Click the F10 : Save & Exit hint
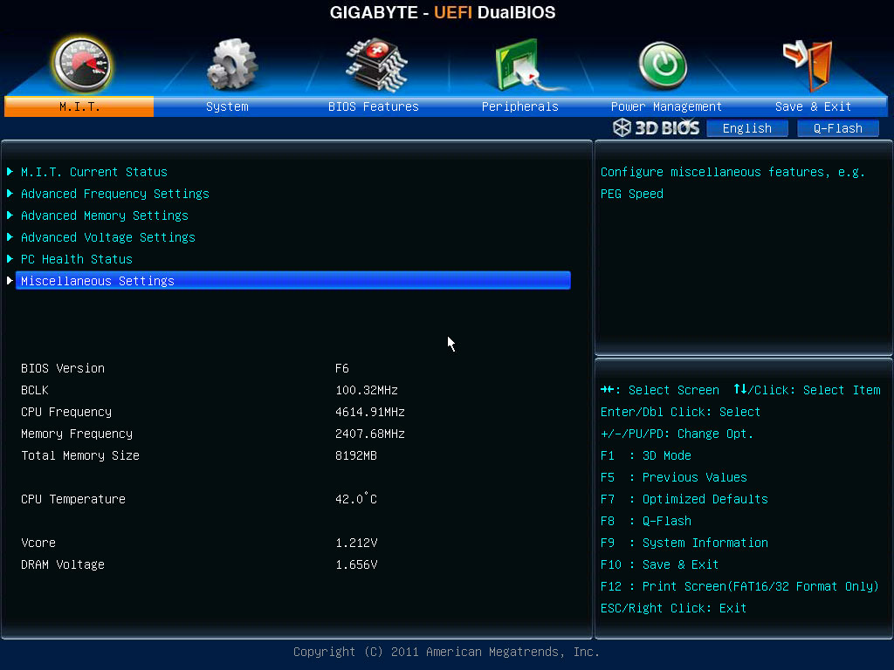Viewport: 894px width, 670px height. coord(660,564)
